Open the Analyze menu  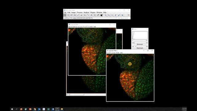click(x=86, y=12)
